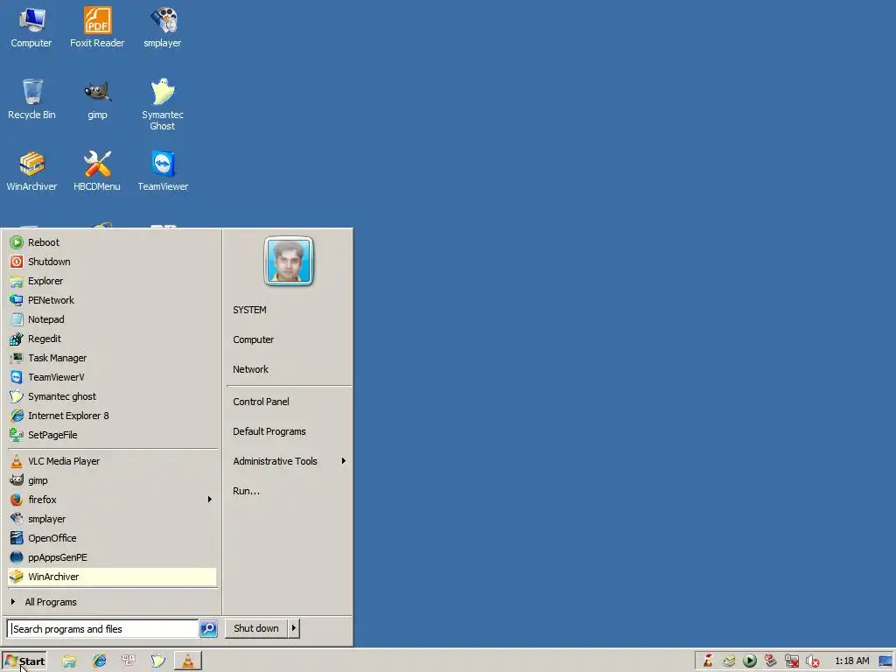Image resolution: width=896 pixels, height=672 pixels.
Task: Select the HBCDMenu desktop icon
Action: point(97,171)
